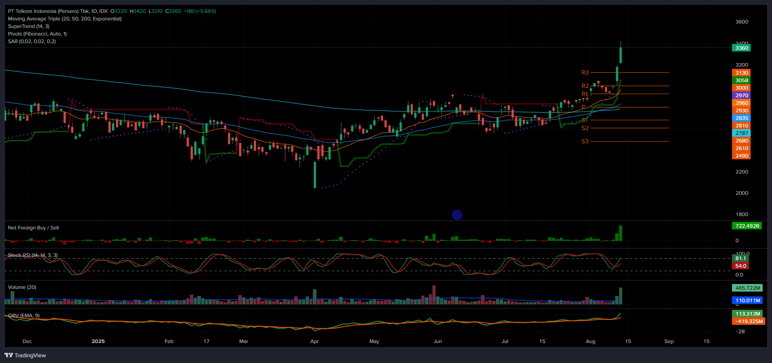Click the 2025 label on the time axis
The width and height of the screenshot is (772, 363).
coord(98,341)
